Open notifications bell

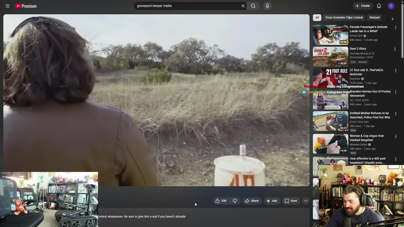point(379,6)
